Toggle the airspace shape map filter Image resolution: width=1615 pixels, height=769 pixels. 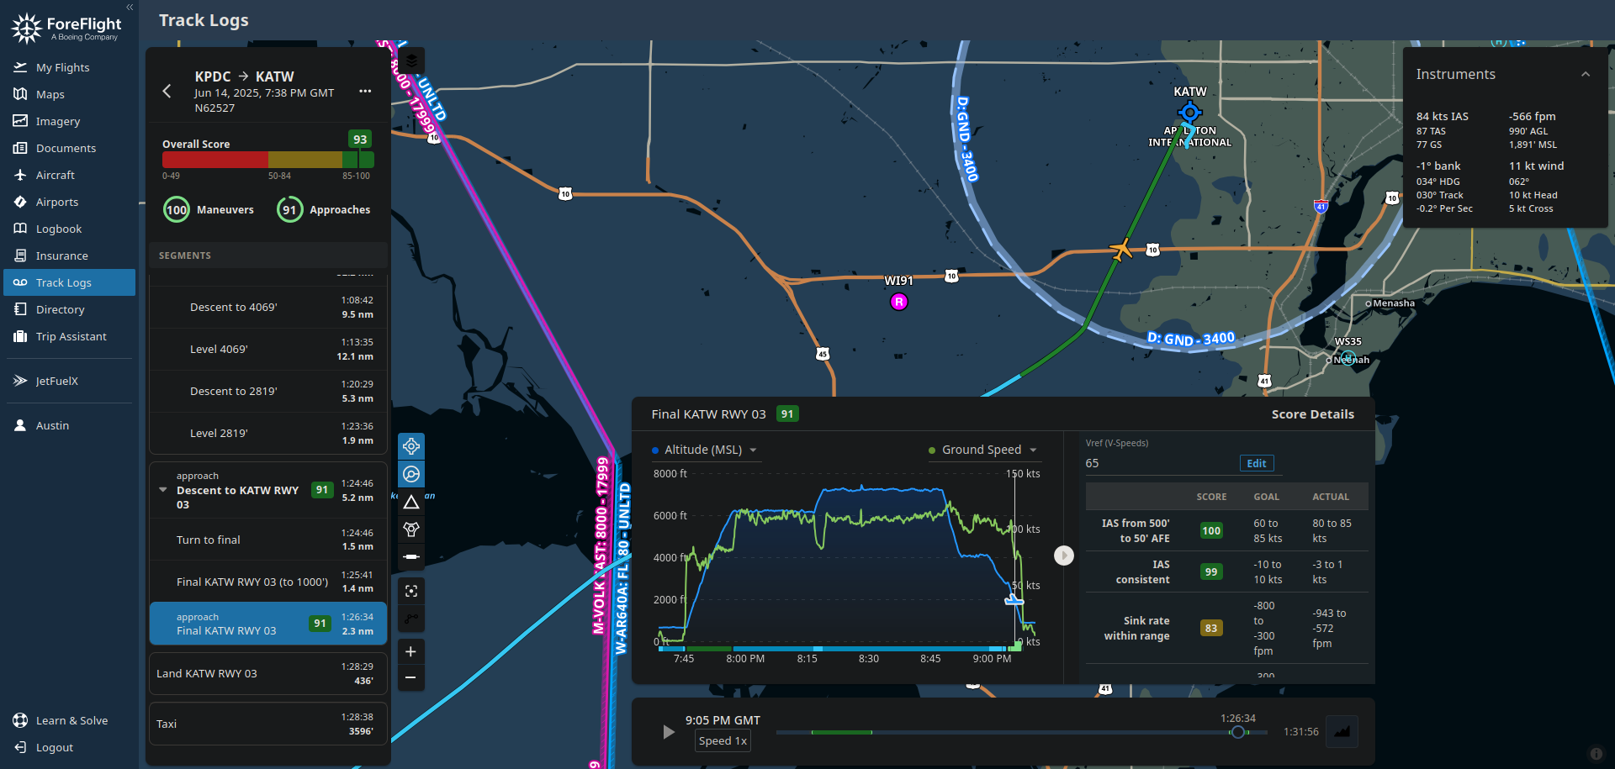[411, 529]
